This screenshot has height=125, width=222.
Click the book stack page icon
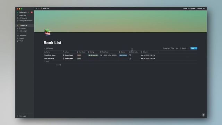(x=48, y=32)
